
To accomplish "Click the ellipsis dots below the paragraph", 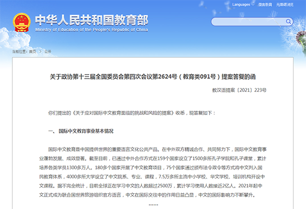I will [x=153, y=205].
